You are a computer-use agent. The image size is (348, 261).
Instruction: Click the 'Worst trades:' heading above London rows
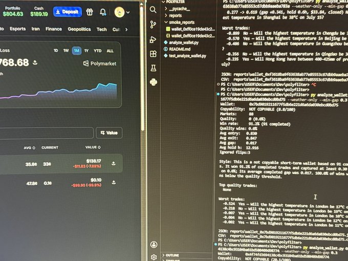231,199
